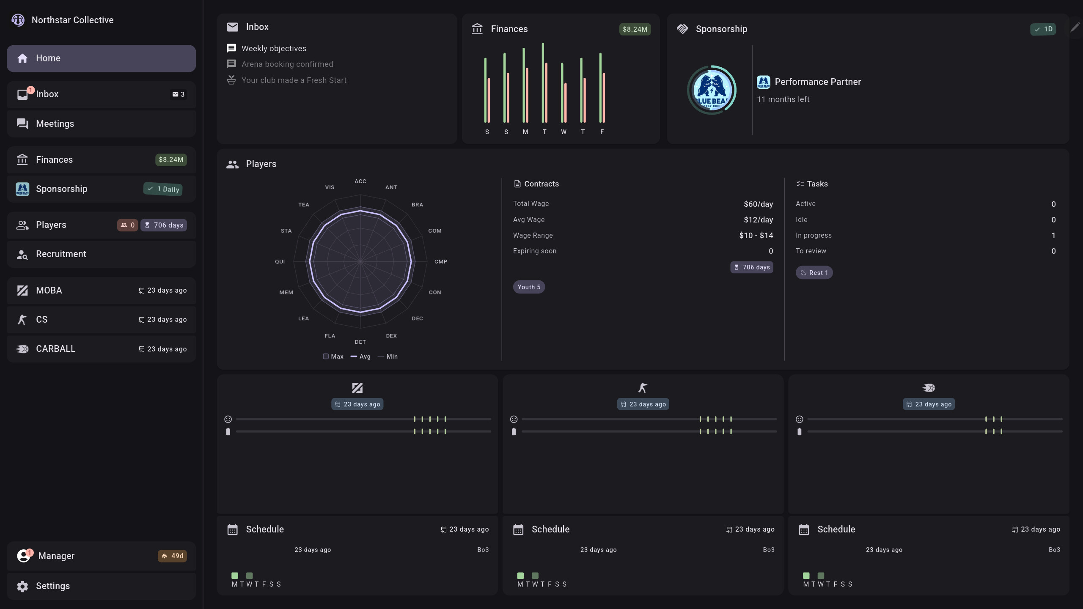Open Home in the sidebar
The width and height of the screenshot is (1083, 609).
pos(101,58)
